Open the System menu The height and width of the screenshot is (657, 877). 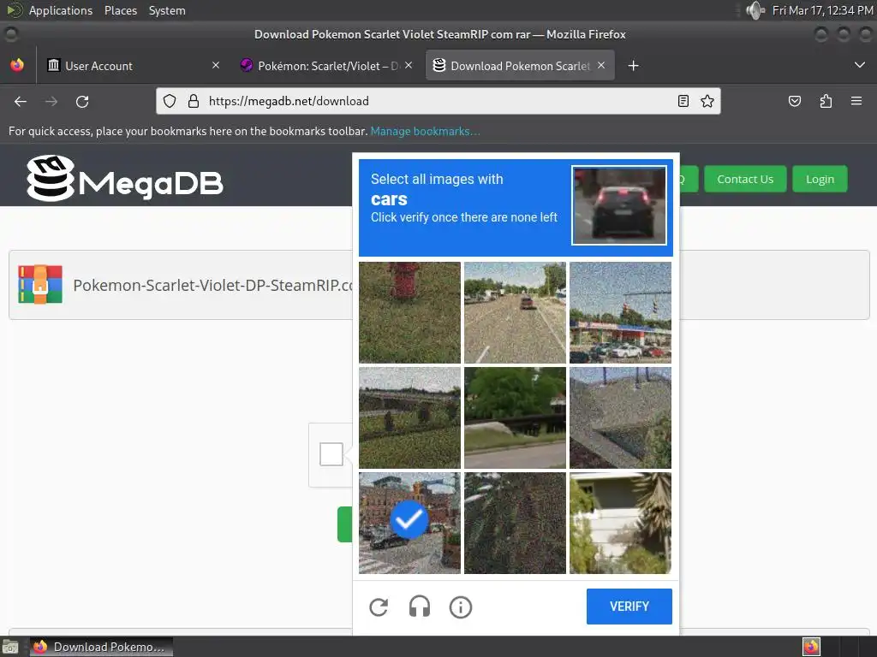coord(167,10)
